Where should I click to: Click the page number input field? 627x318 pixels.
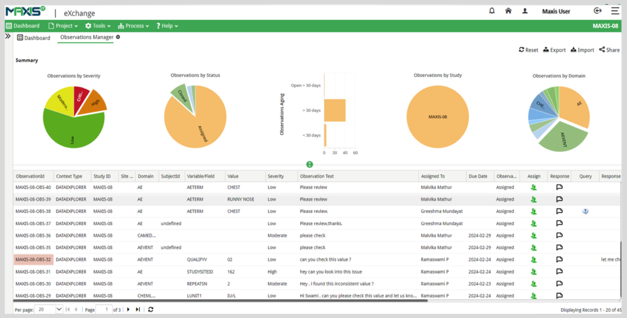pyautogui.click(x=104, y=309)
